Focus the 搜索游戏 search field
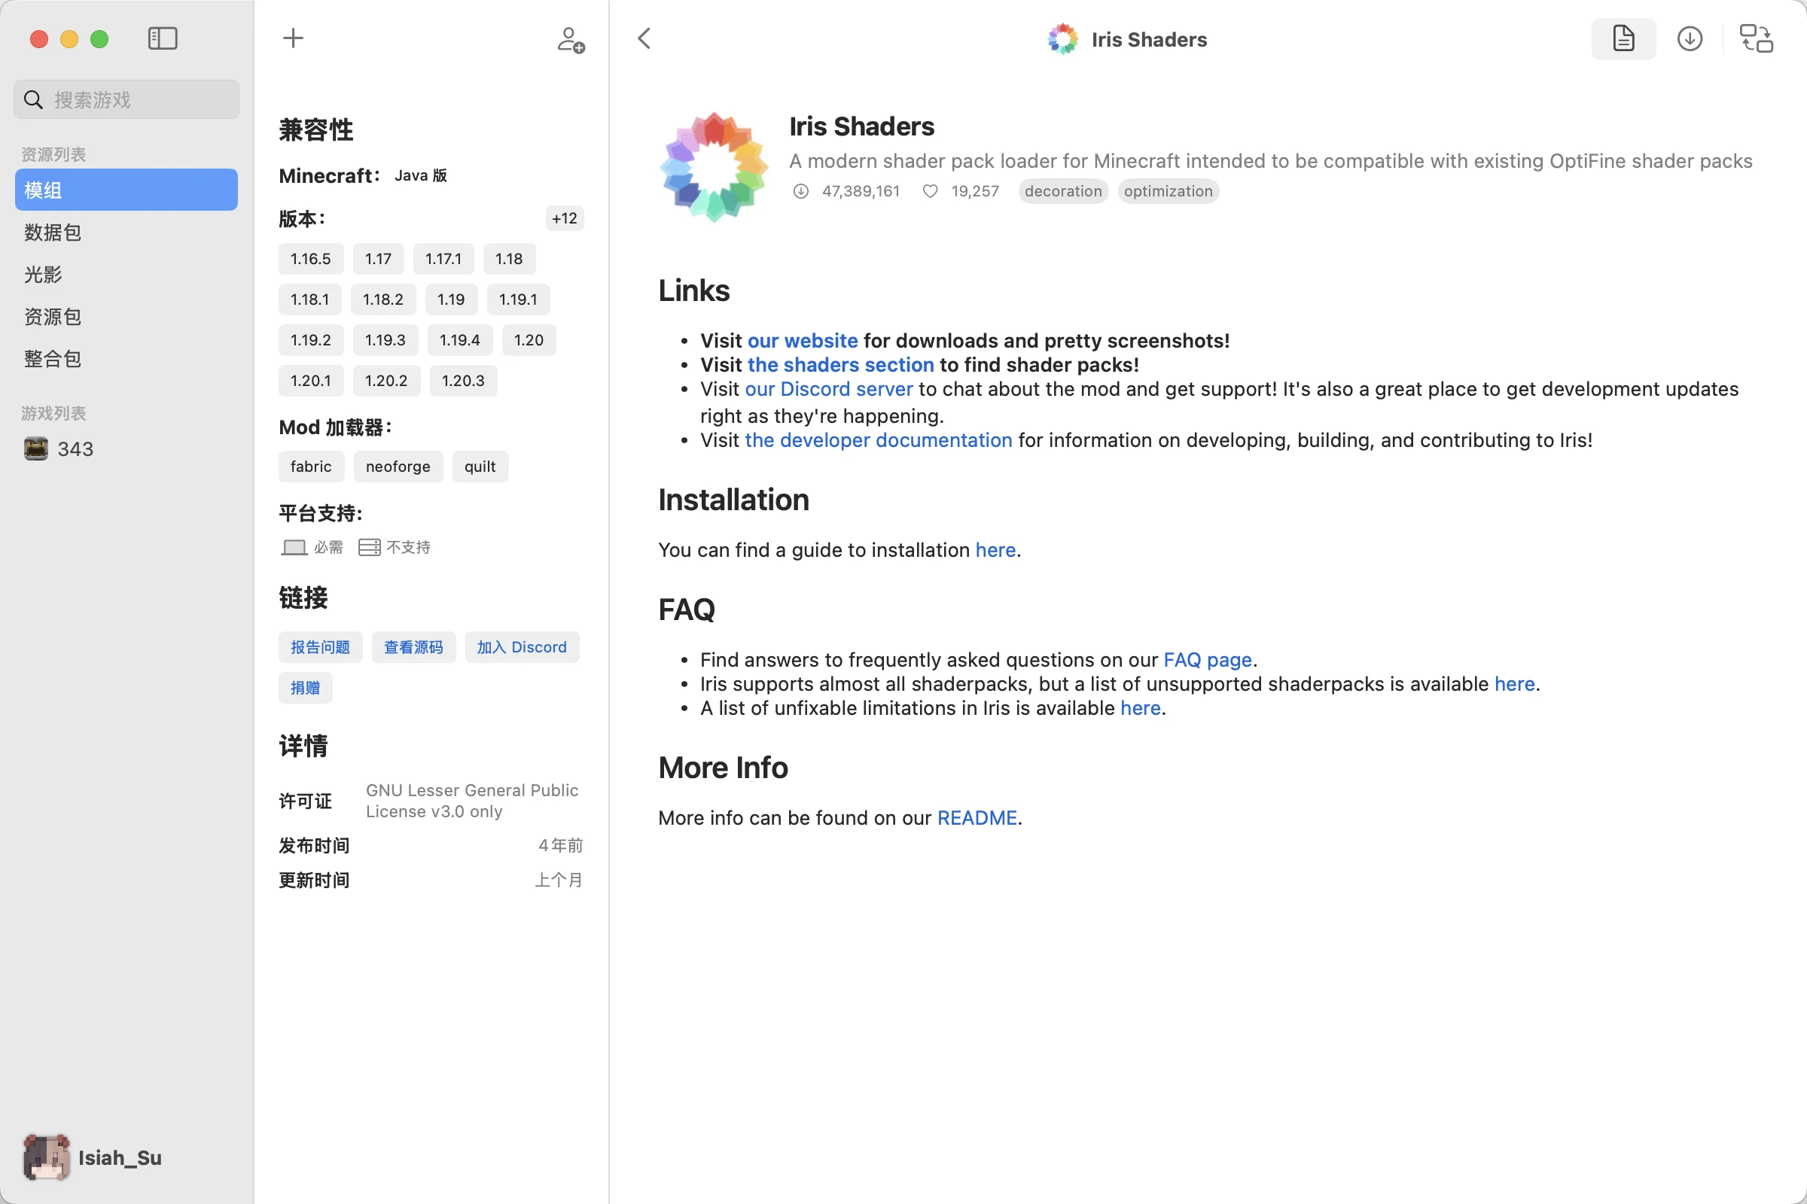The width and height of the screenshot is (1807, 1204). (x=139, y=100)
